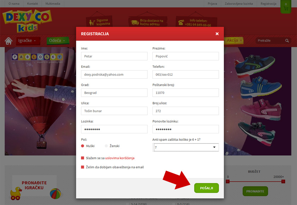
Task: Toggle the Slažem se sa uslovima checkbox
Action: 82,158
